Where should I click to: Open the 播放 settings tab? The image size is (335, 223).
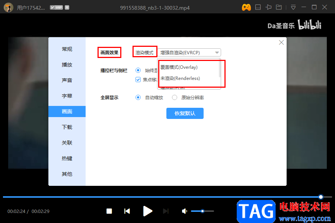pyautogui.click(x=67, y=65)
